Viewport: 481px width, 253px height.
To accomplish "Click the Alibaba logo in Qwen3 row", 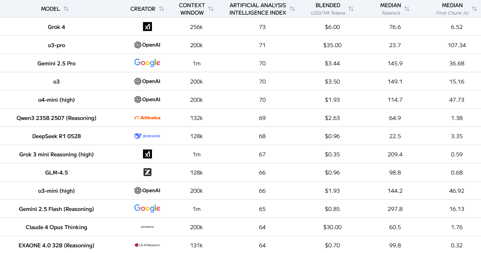I will click(x=147, y=118).
